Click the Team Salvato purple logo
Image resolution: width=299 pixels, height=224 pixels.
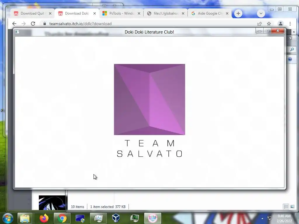point(149,99)
